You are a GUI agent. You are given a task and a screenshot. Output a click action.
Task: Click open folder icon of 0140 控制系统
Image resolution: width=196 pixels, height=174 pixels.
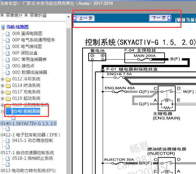point(8,111)
